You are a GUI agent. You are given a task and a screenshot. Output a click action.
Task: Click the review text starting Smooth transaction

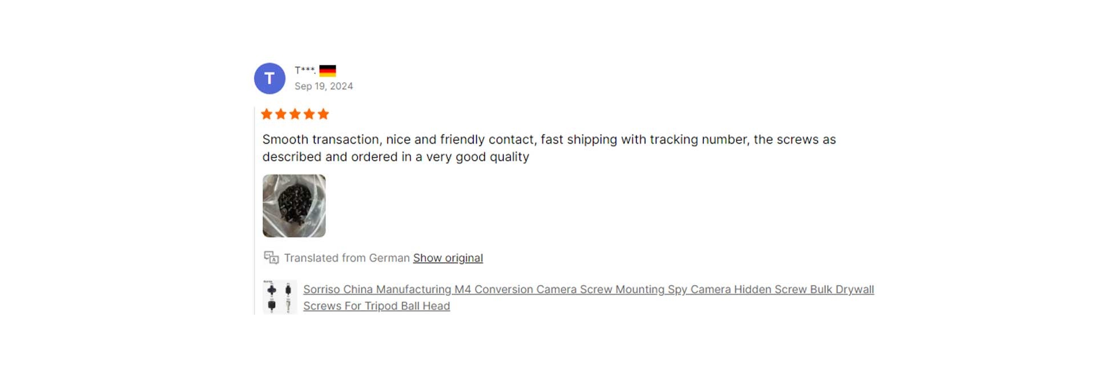pos(549,148)
